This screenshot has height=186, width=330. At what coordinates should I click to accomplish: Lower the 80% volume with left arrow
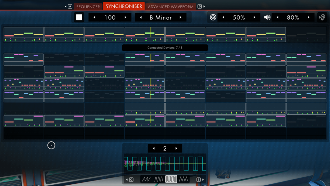tap(277, 17)
